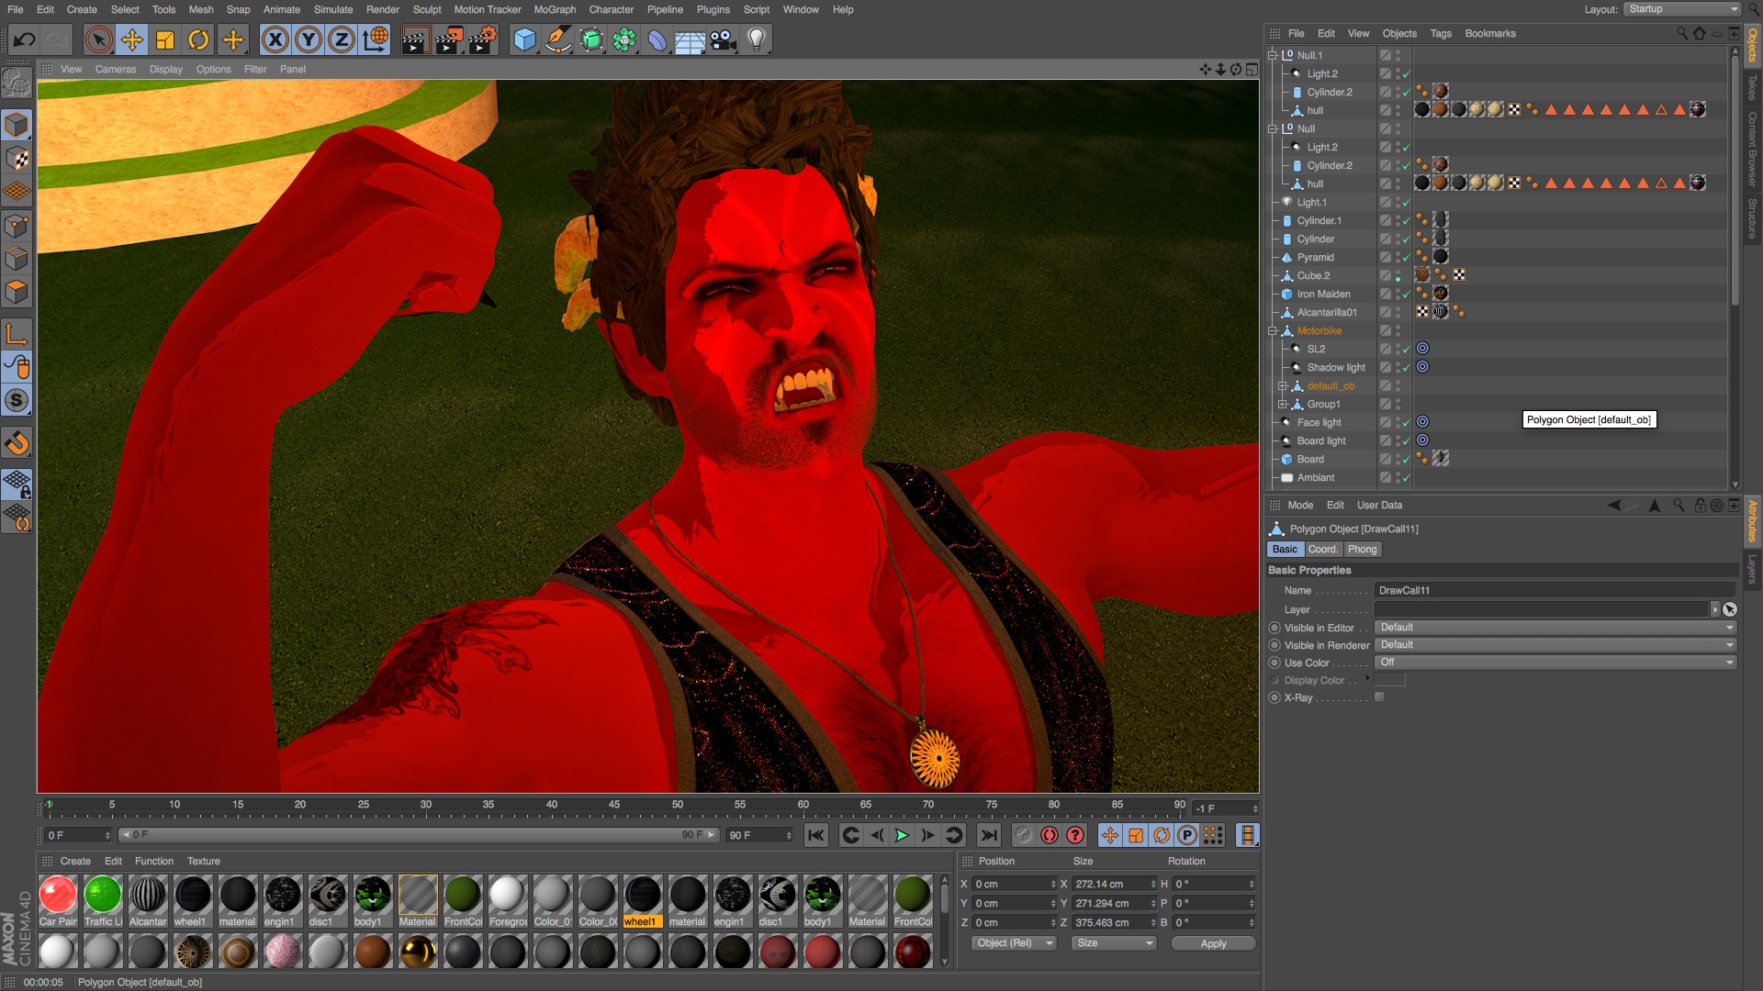The width and height of the screenshot is (1763, 991).
Task: Enable the X-Ray checkbox
Action: [x=1379, y=697]
